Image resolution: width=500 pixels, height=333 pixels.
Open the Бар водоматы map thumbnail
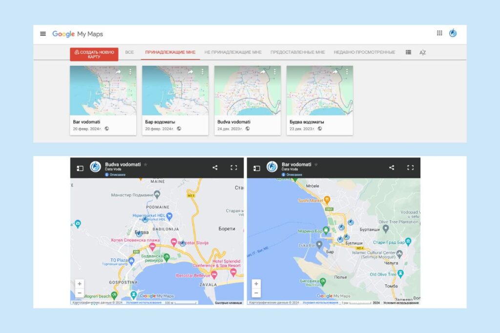coord(175,90)
